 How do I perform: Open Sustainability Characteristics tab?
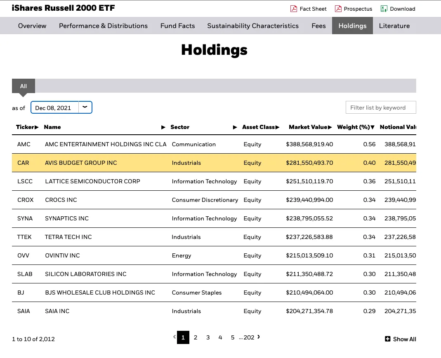pyautogui.click(x=253, y=26)
